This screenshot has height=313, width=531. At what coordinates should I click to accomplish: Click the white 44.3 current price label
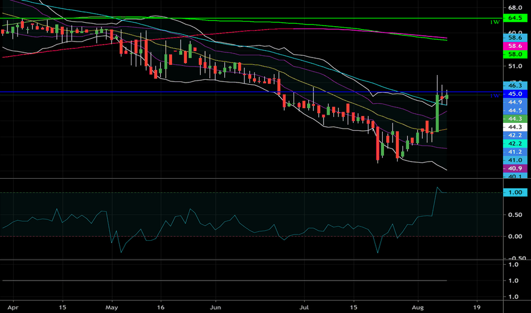[515, 127]
